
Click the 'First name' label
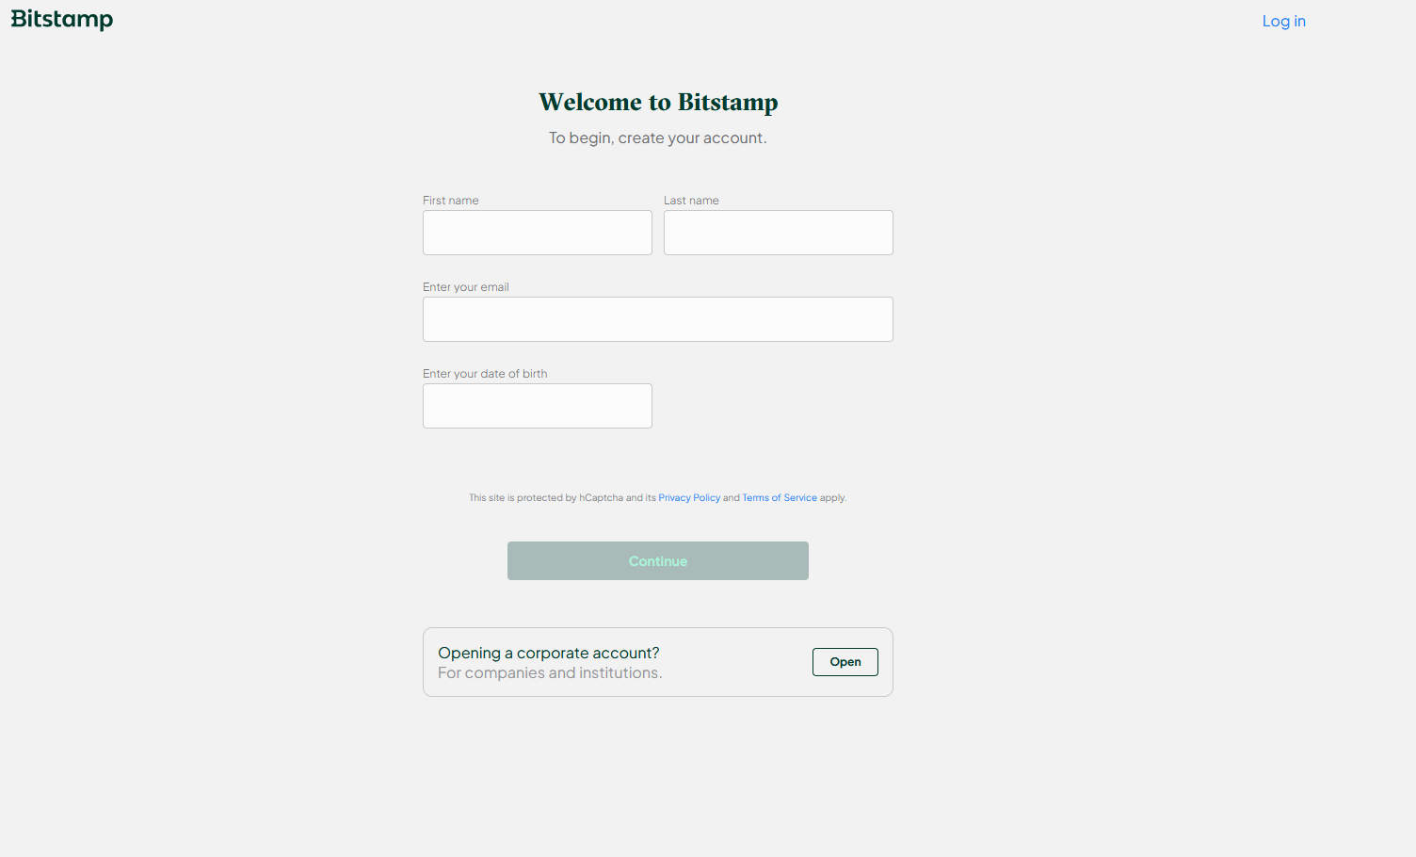pyautogui.click(x=451, y=201)
